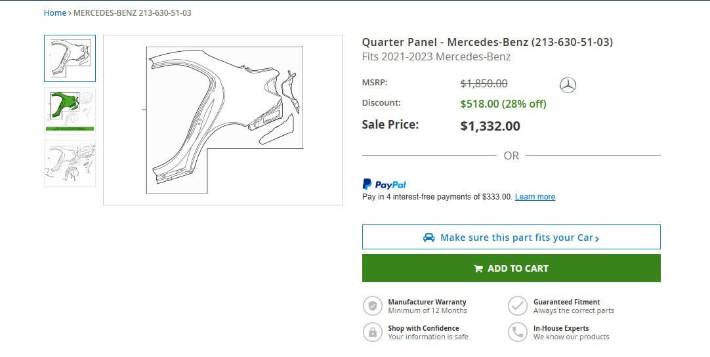Show the third exploded diagram thumbnail
This screenshot has height=357, width=710.
click(x=70, y=163)
